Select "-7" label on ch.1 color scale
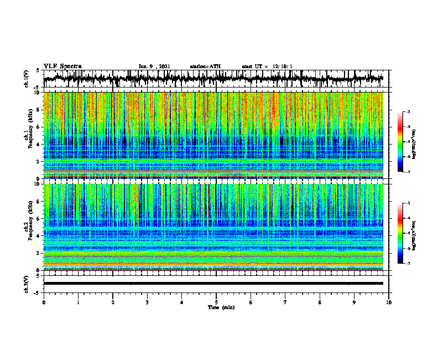Image resolution: width=438 pixels, height=339 pixels. (x=408, y=172)
